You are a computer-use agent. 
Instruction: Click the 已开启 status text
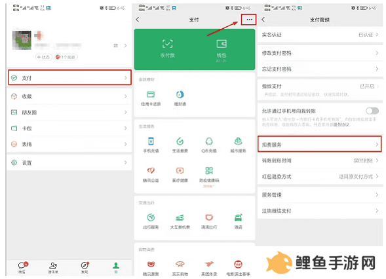coord(367,86)
